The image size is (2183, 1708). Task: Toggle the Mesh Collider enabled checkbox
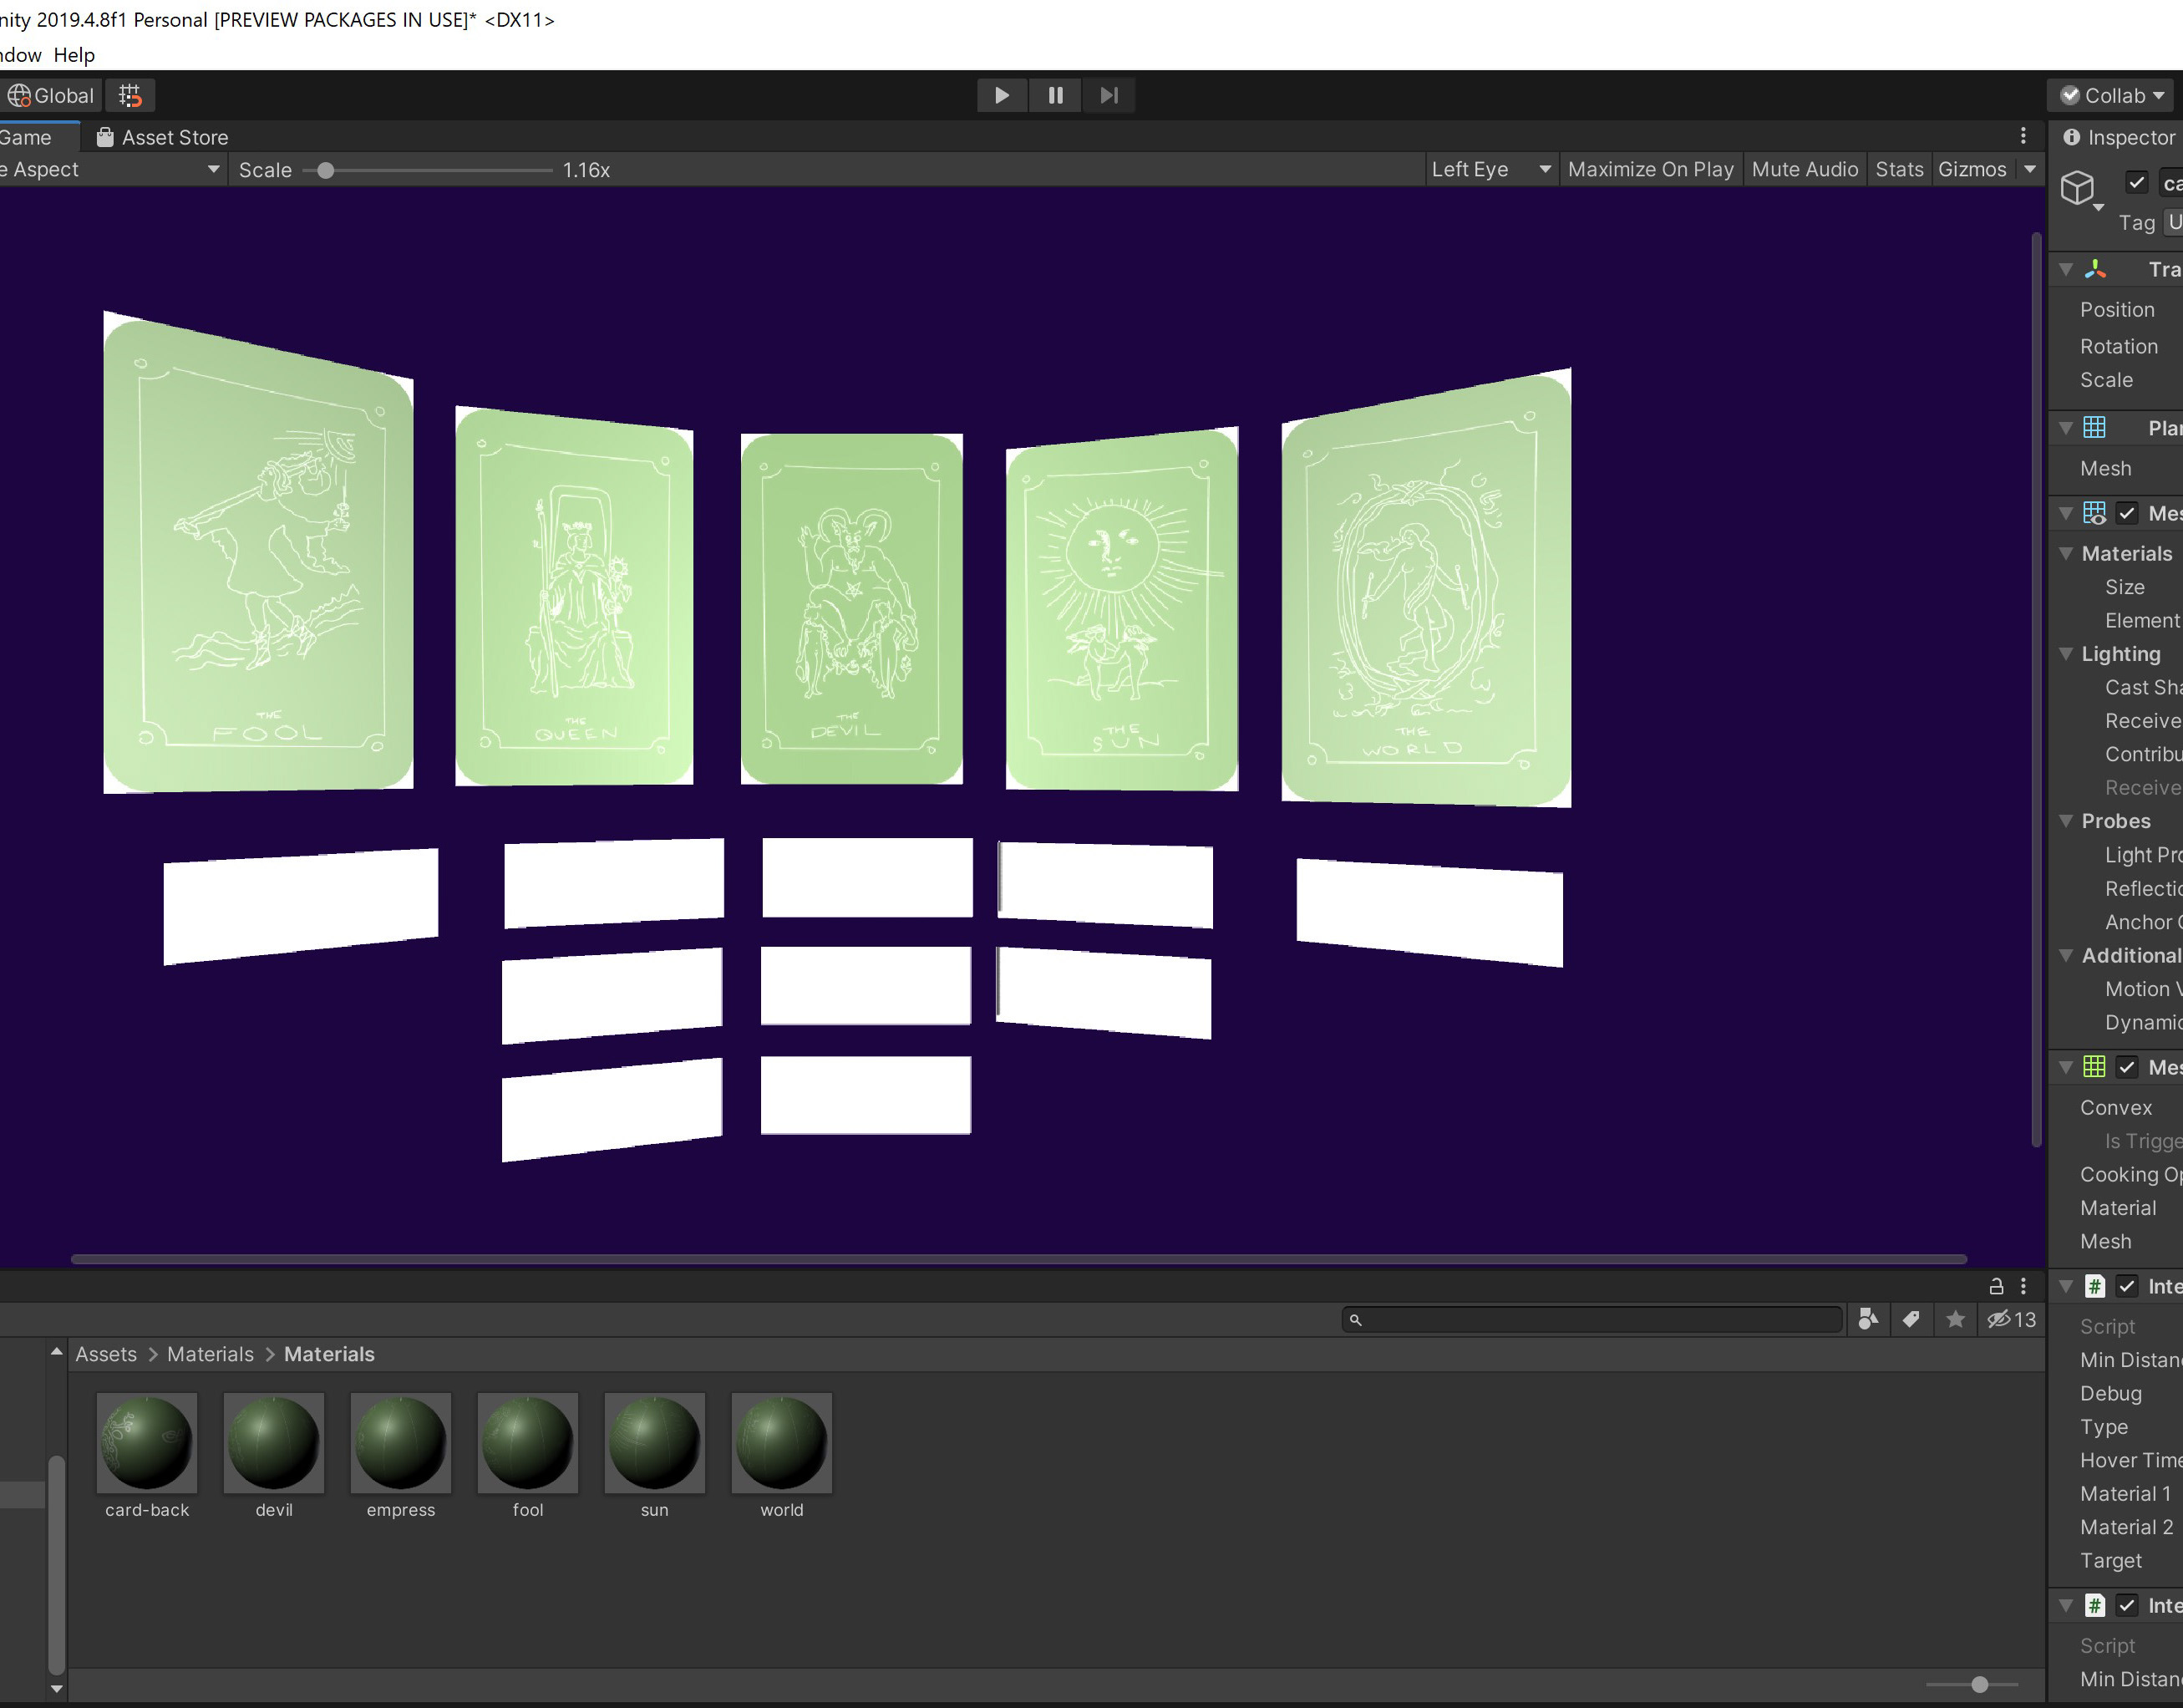coord(2127,1067)
